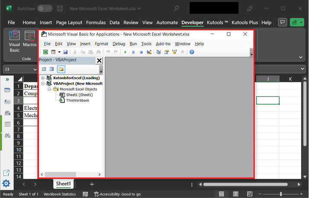Save the workbook from VBA toolbar
This screenshot has width=309, height=198.
(x=65, y=52)
